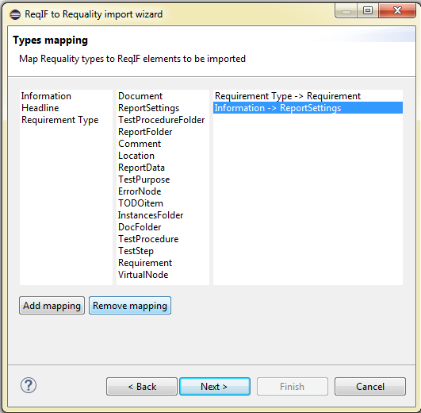
Task: Close the import wizard window
Action: coord(397,11)
